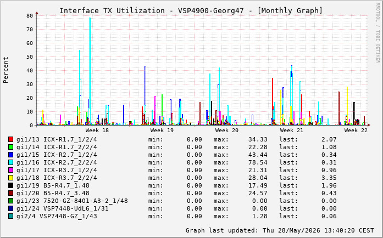This screenshot has width=383, height=238.
Task: Click the Graph last updated timestamp
Action: tap(280, 230)
